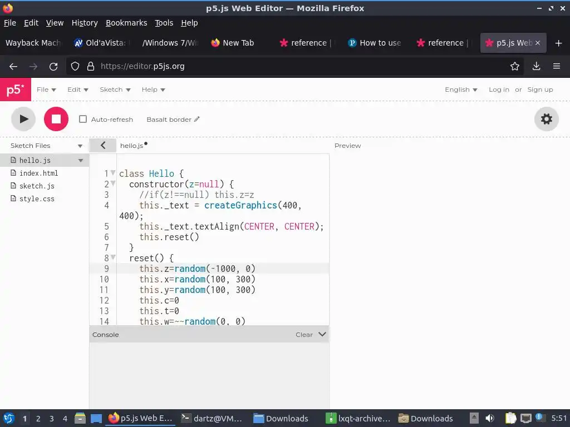Screen dimensions: 570x427
Task: Click the shield tracking protection icon
Action: (75, 67)
